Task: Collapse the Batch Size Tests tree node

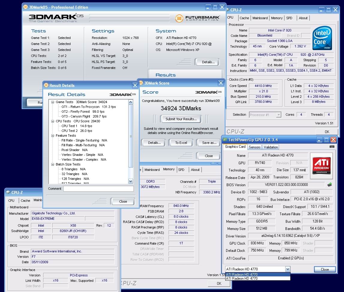Action: point(53,164)
